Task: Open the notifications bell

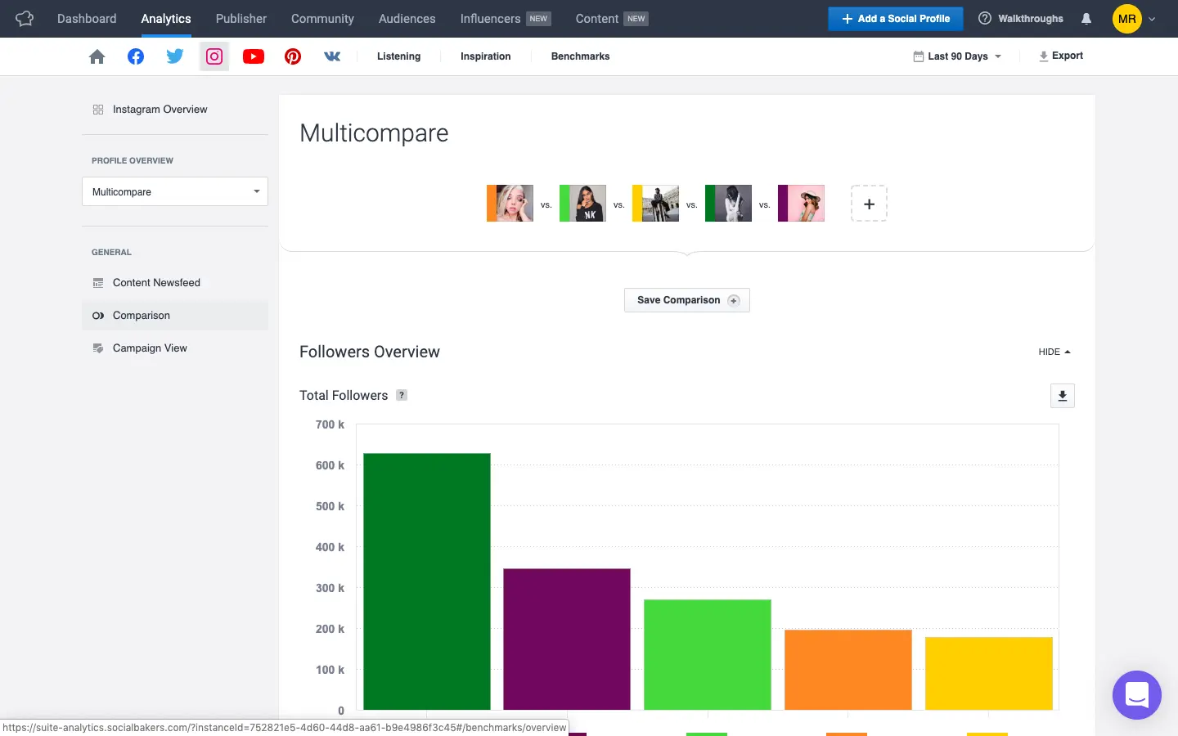Action: tap(1086, 19)
